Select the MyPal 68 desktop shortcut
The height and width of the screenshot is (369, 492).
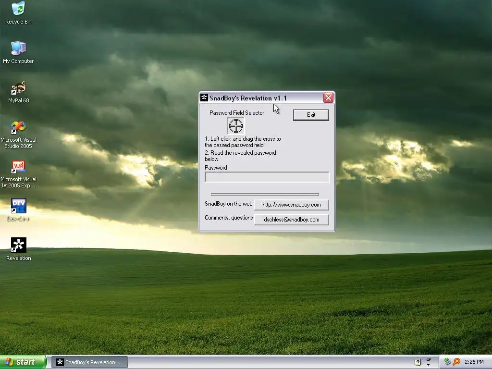(x=19, y=92)
